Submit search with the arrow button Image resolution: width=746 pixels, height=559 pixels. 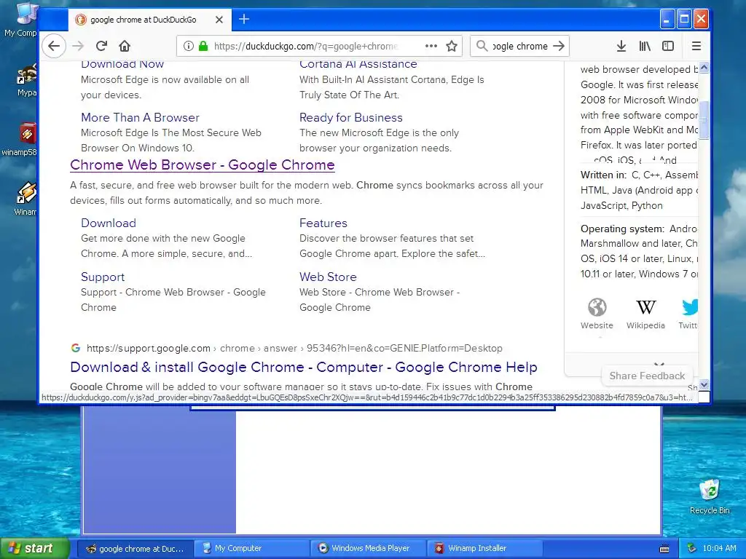click(559, 46)
